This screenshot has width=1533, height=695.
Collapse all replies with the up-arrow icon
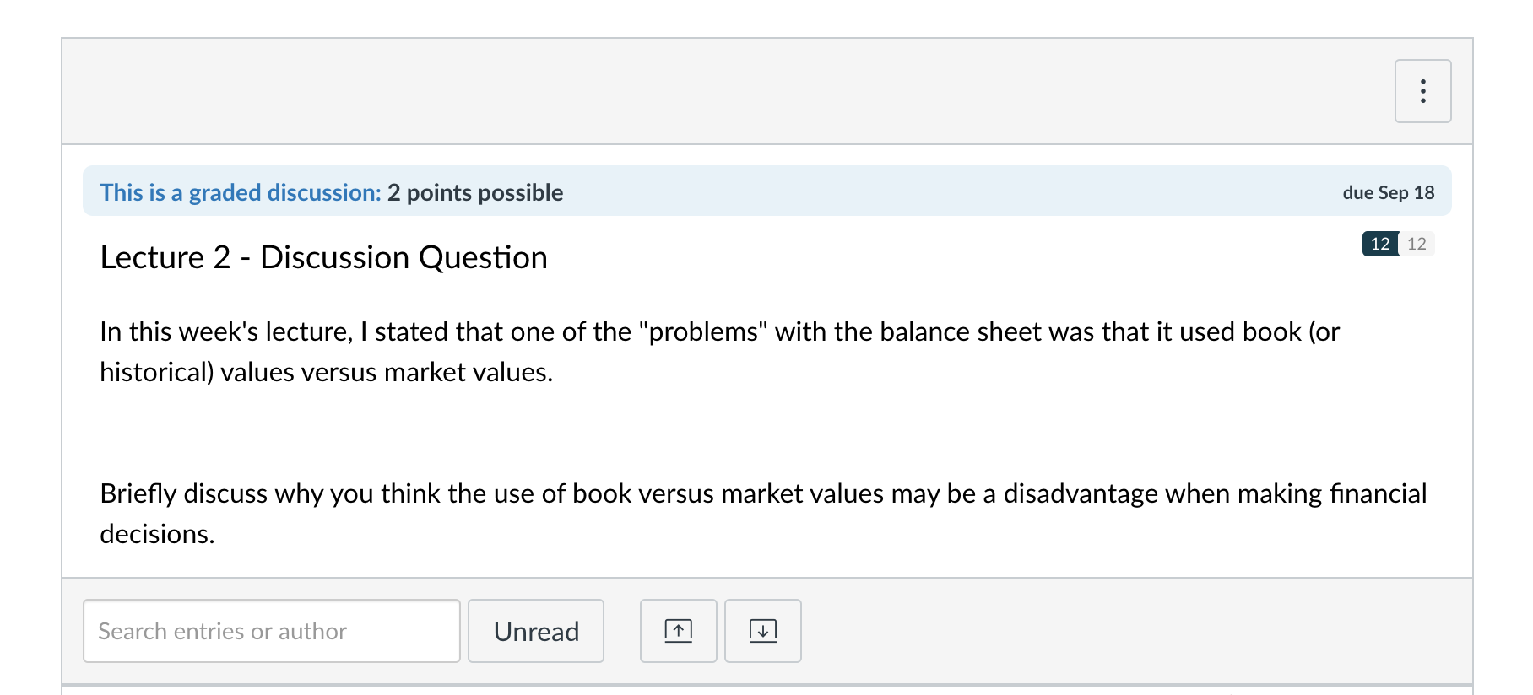pyautogui.click(x=678, y=631)
